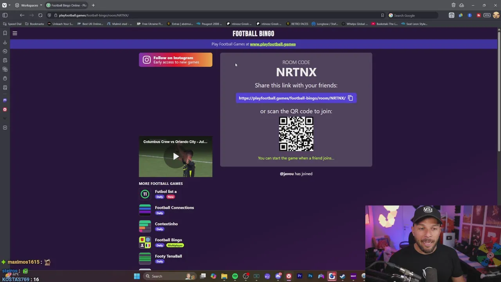Open Futbol list a game icon
Image resolution: width=501 pixels, height=282 pixels.
pos(145,194)
